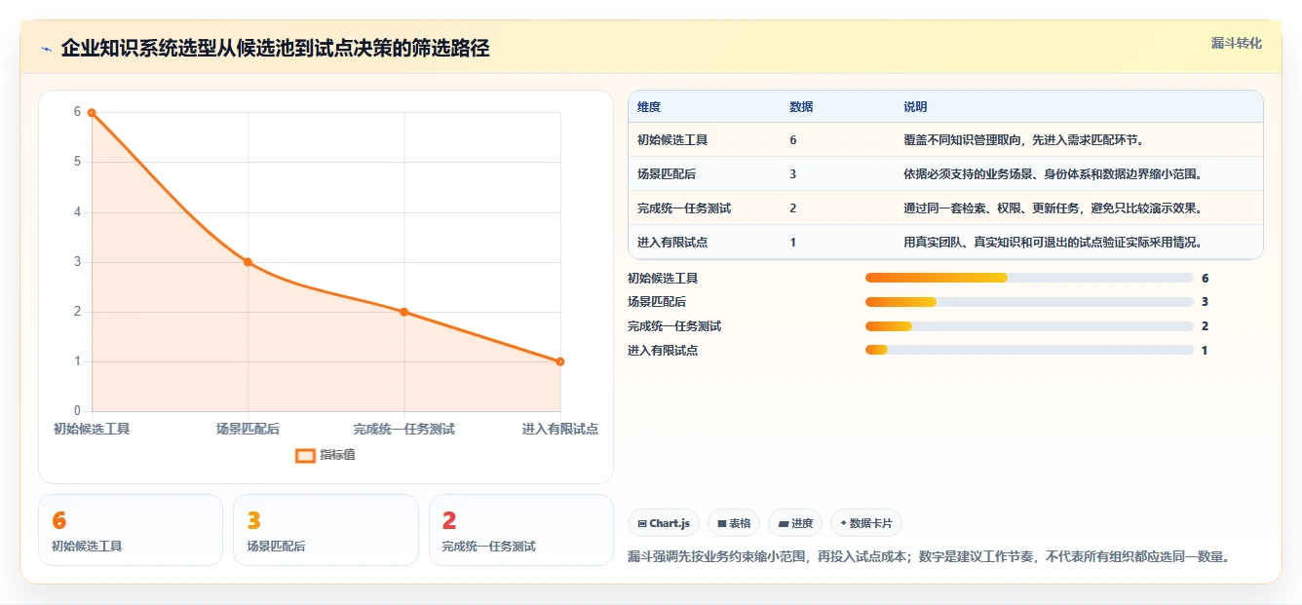Click the Chart.js tag button
Viewport: 1302px width, 605px height.
(x=663, y=523)
